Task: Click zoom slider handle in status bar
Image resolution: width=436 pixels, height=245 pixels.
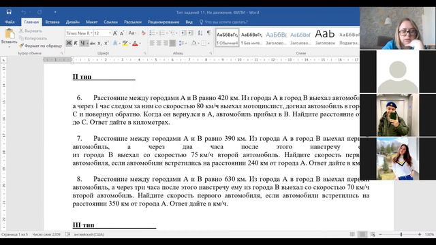Action: (401, 234)
